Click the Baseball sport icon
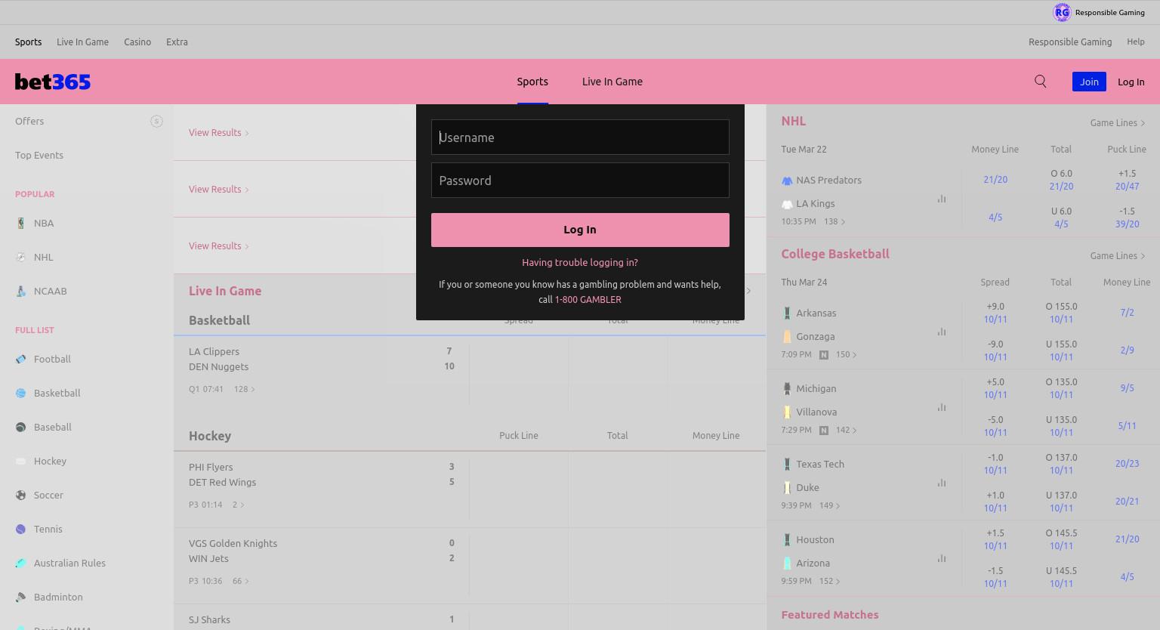The width and height of the screenshot is (1160, 630). tap(20, 427)
